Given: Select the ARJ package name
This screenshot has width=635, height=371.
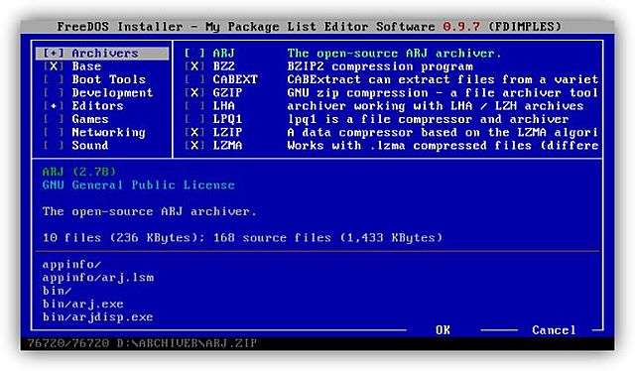Looking at the screenshot, I should 223,54.
